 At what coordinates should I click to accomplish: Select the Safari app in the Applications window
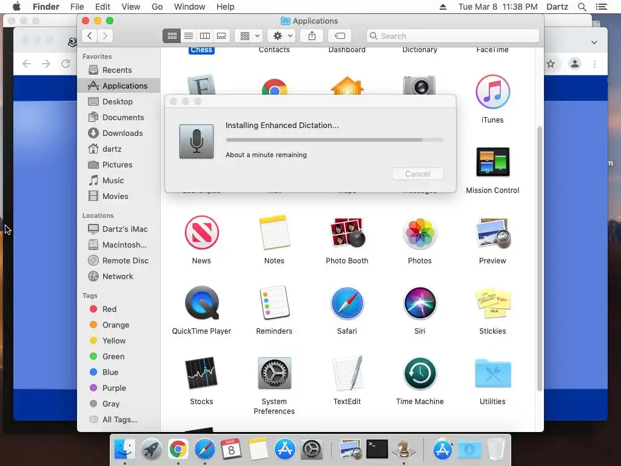pyautogui.click(x=347, y=303)
